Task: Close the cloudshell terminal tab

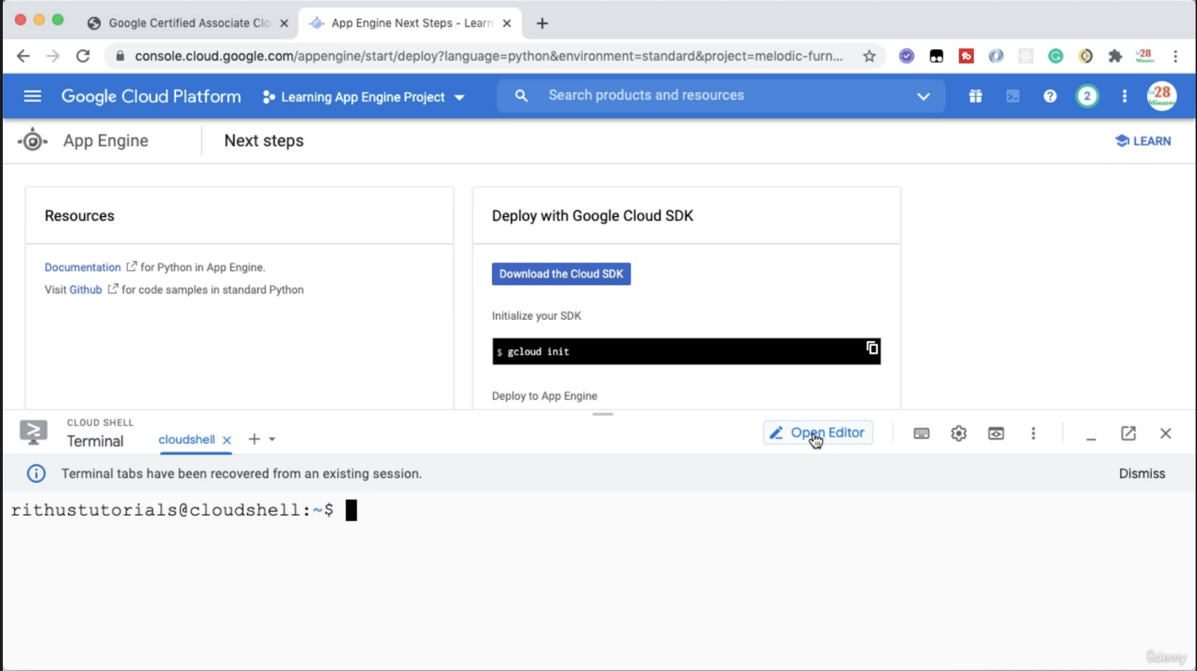Action: point(227,440)
